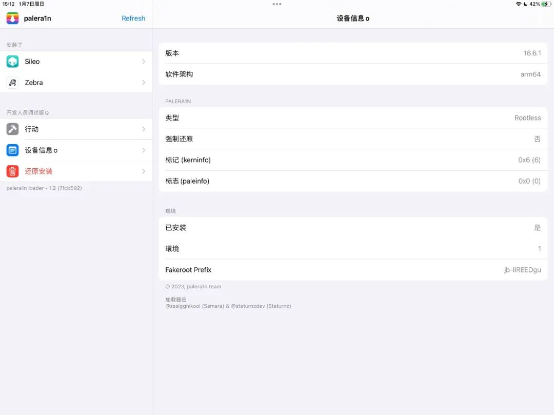Select the 标记 (kerninfo) label

[x=188, y=160]
